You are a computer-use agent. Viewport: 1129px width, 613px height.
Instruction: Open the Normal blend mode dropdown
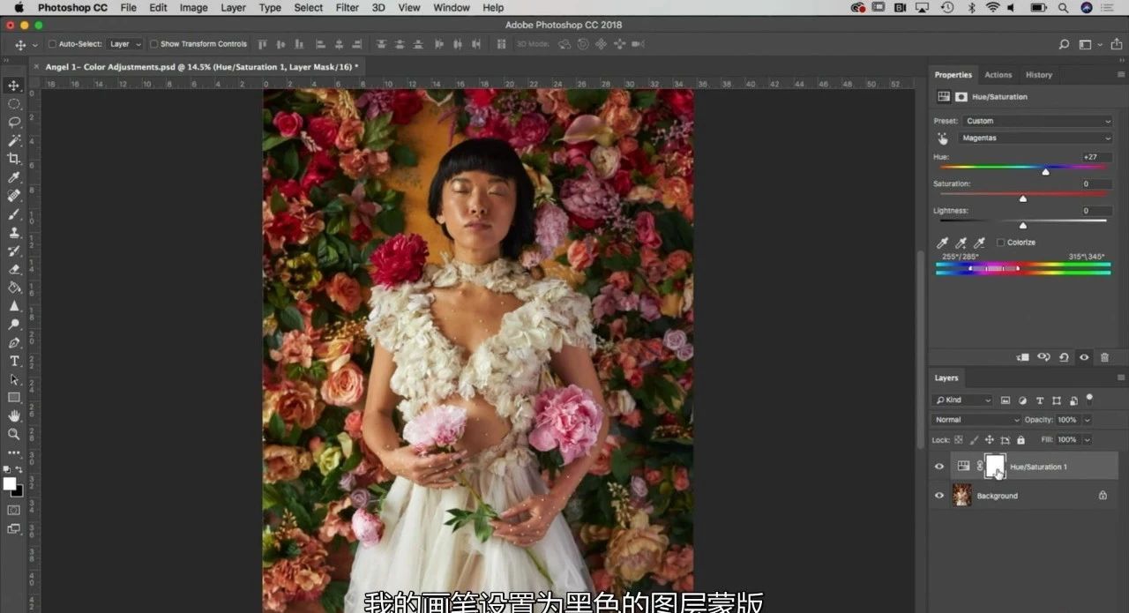pos(976,420)
